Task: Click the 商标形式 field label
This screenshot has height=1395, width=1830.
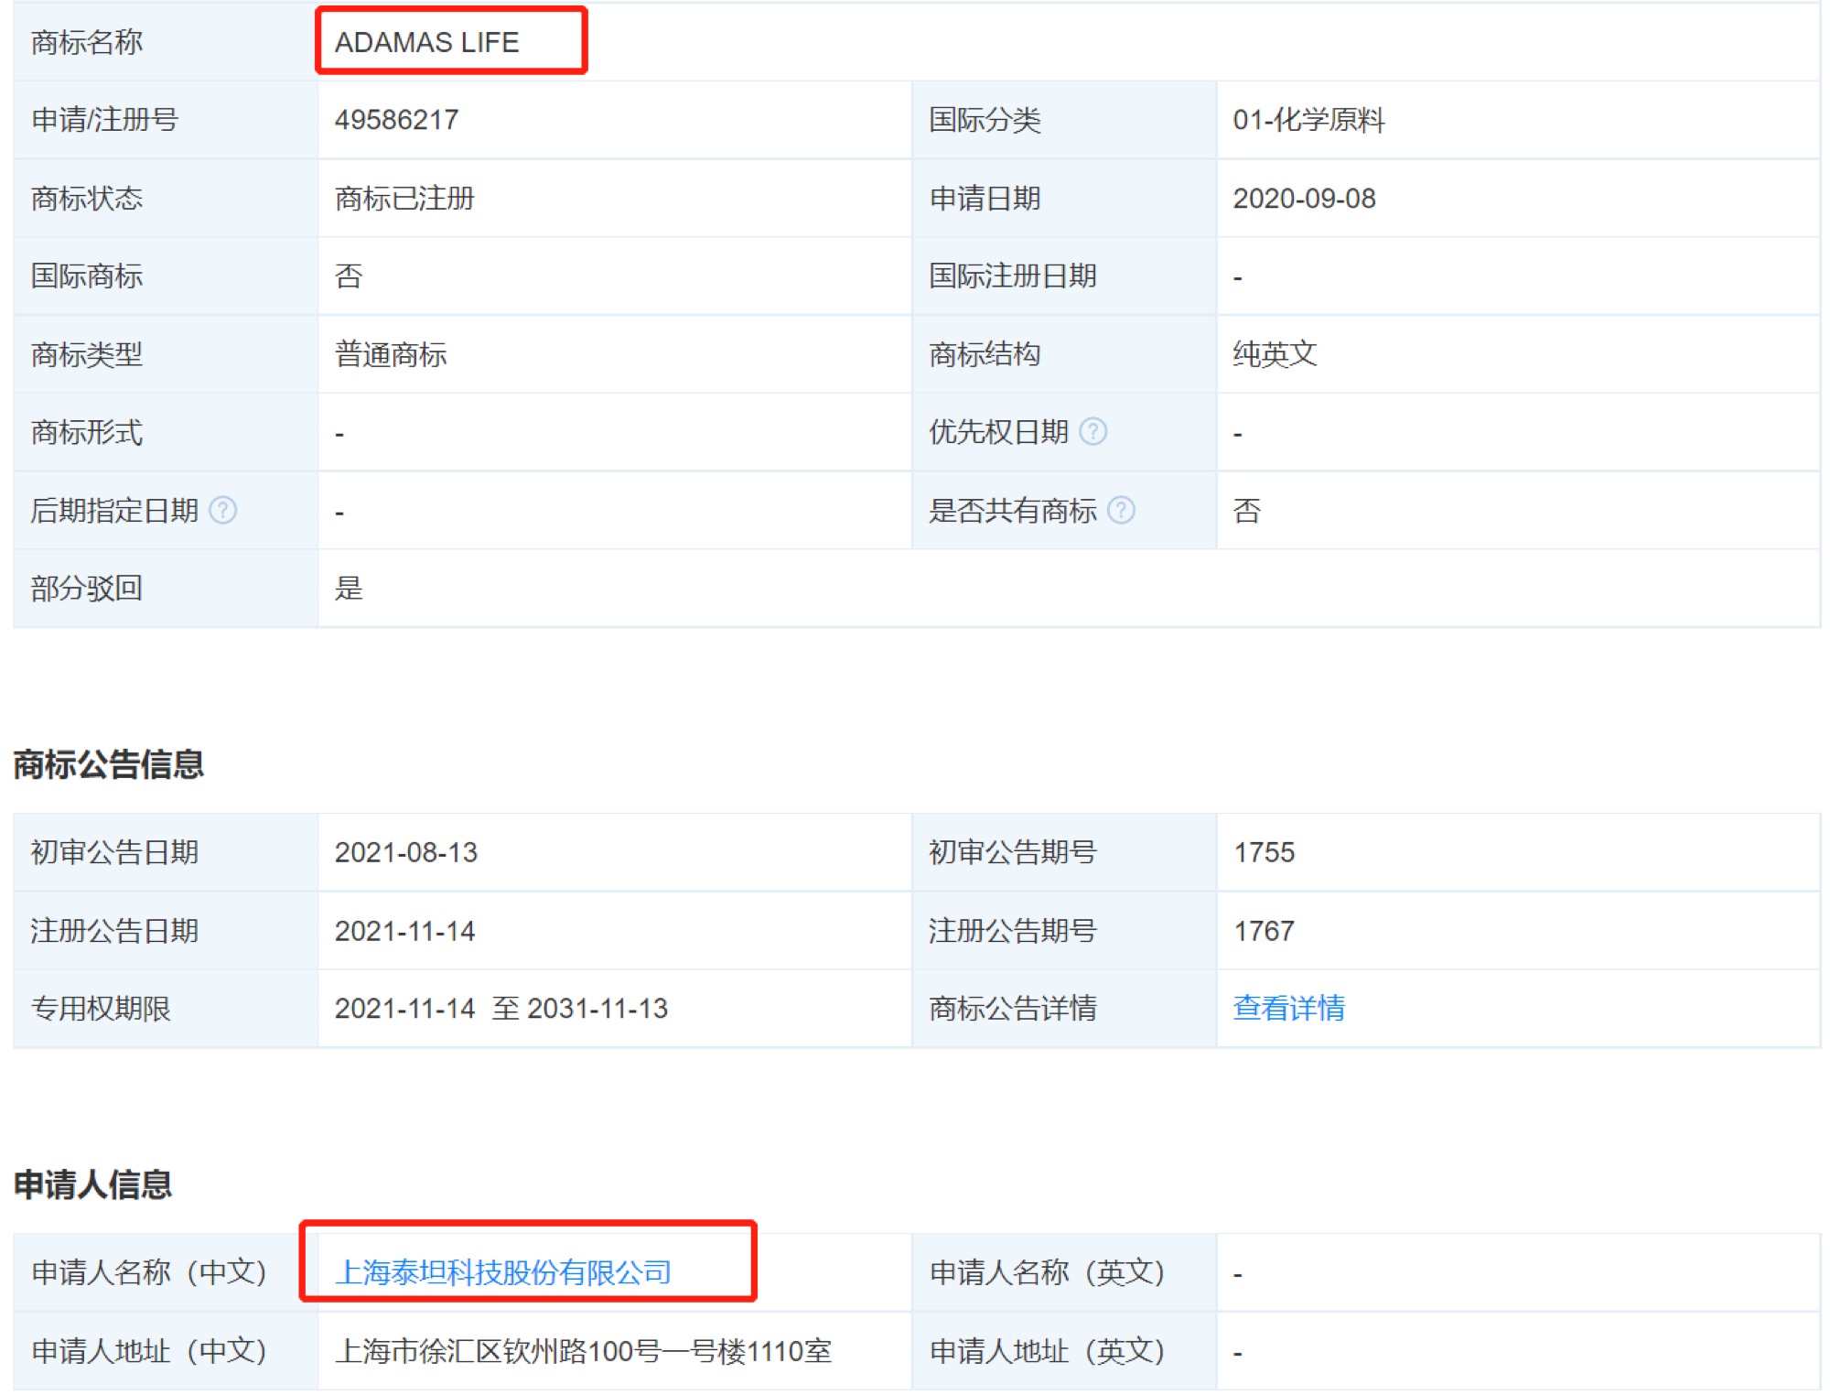Action: tap(87, 432)
